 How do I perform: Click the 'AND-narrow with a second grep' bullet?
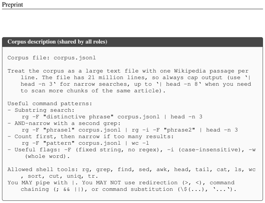click(x=64, y=123)
